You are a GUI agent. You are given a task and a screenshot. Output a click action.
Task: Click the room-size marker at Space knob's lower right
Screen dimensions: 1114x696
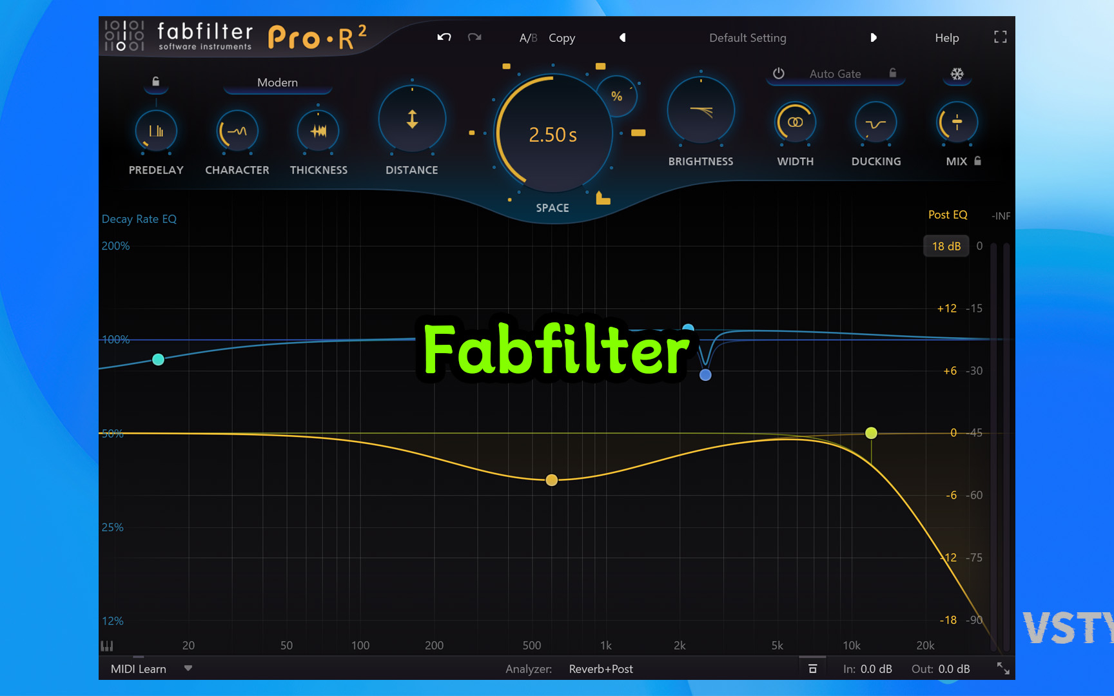coord(603,198)
